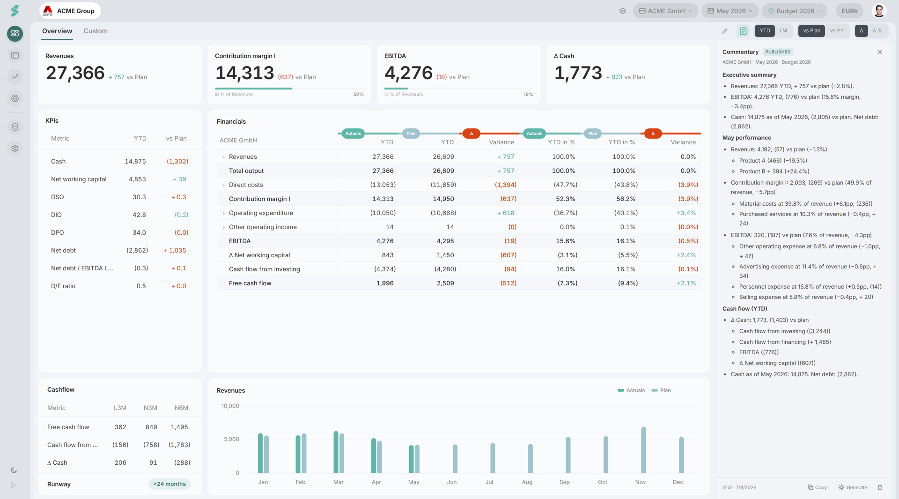Screen dimensions: 899x499
Task: Open the ACME Group switcher
Action: 70,11
